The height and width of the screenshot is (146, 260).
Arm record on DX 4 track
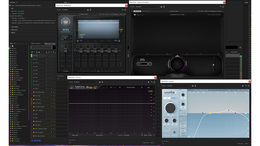(x=51, y=67)
